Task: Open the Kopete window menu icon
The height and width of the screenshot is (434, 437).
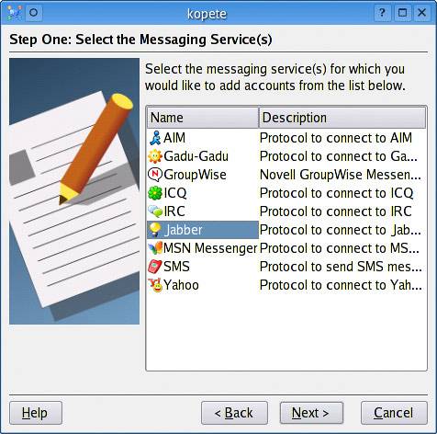Action: 15,13
